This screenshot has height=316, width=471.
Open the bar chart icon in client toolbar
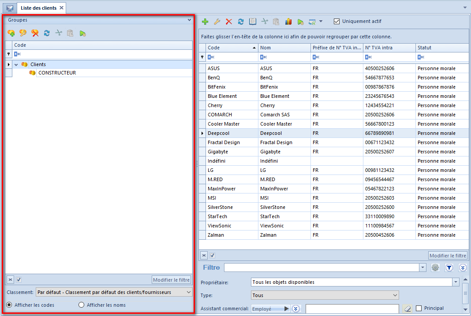tap(288, 21)
